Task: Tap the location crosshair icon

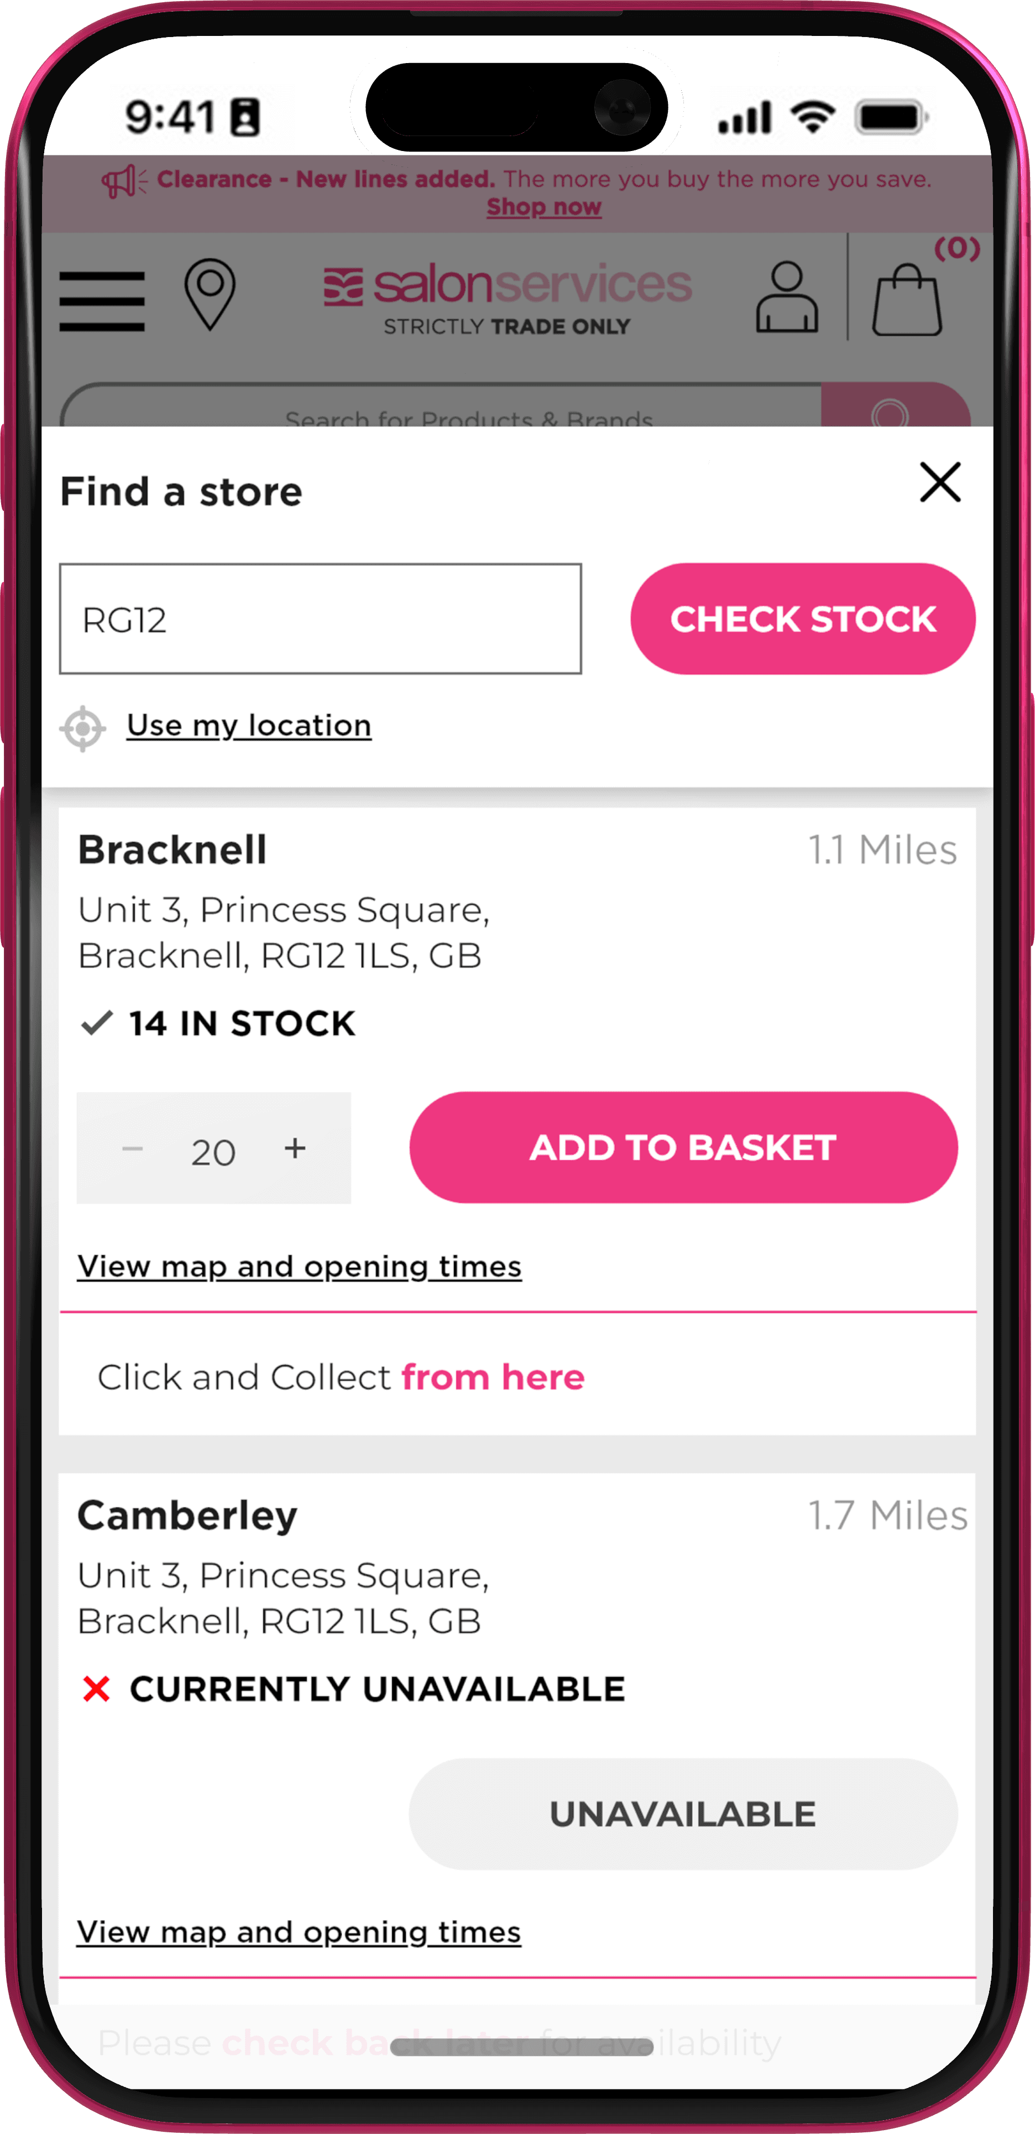Action: pyautogui.click(x=83, y=728)
